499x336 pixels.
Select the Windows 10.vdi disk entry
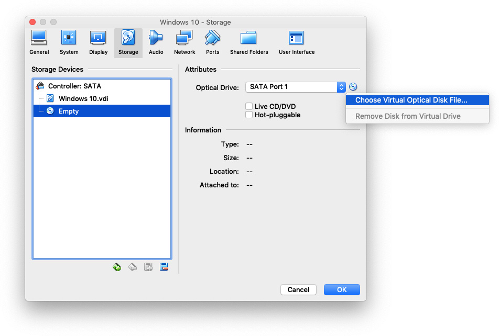click(83, 98)
